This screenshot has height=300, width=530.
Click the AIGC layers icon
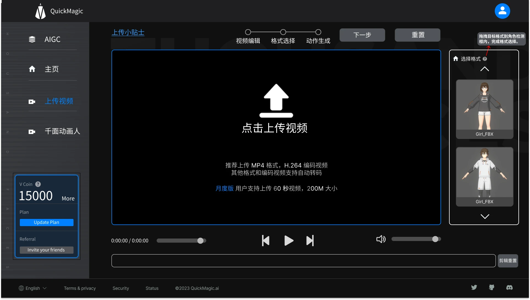pos(32,39)
